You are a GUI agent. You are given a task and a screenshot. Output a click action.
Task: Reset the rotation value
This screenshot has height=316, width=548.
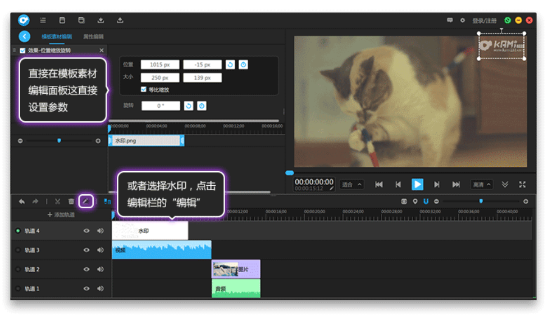coord(189,106)
